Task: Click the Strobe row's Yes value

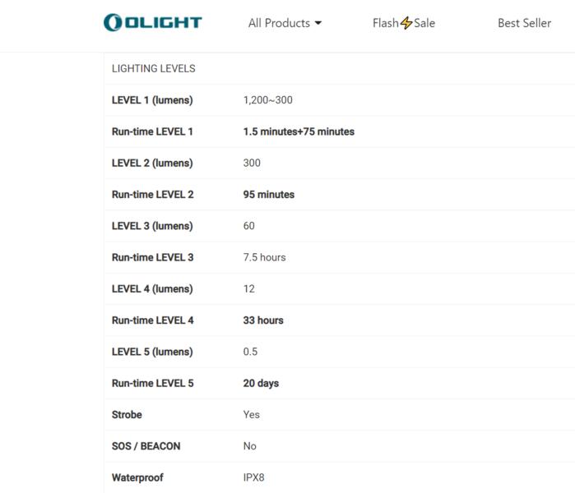Action: click(x=251, y=415)
